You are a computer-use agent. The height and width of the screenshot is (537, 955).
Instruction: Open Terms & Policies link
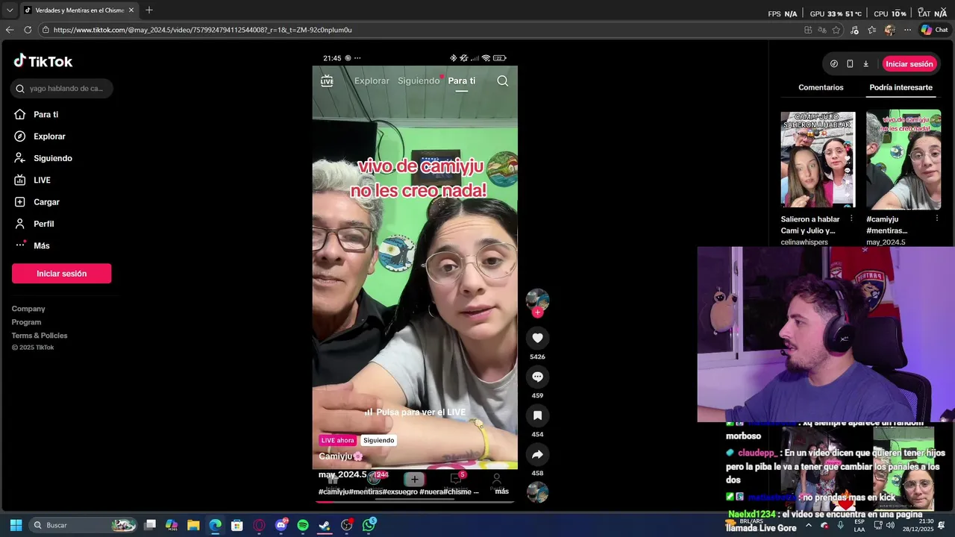coord(40,336)
